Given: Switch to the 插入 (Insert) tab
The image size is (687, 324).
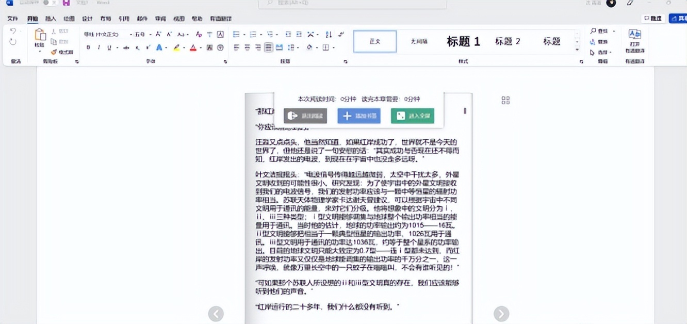Looking at the screenshot, I should click(x=51, y=19).
